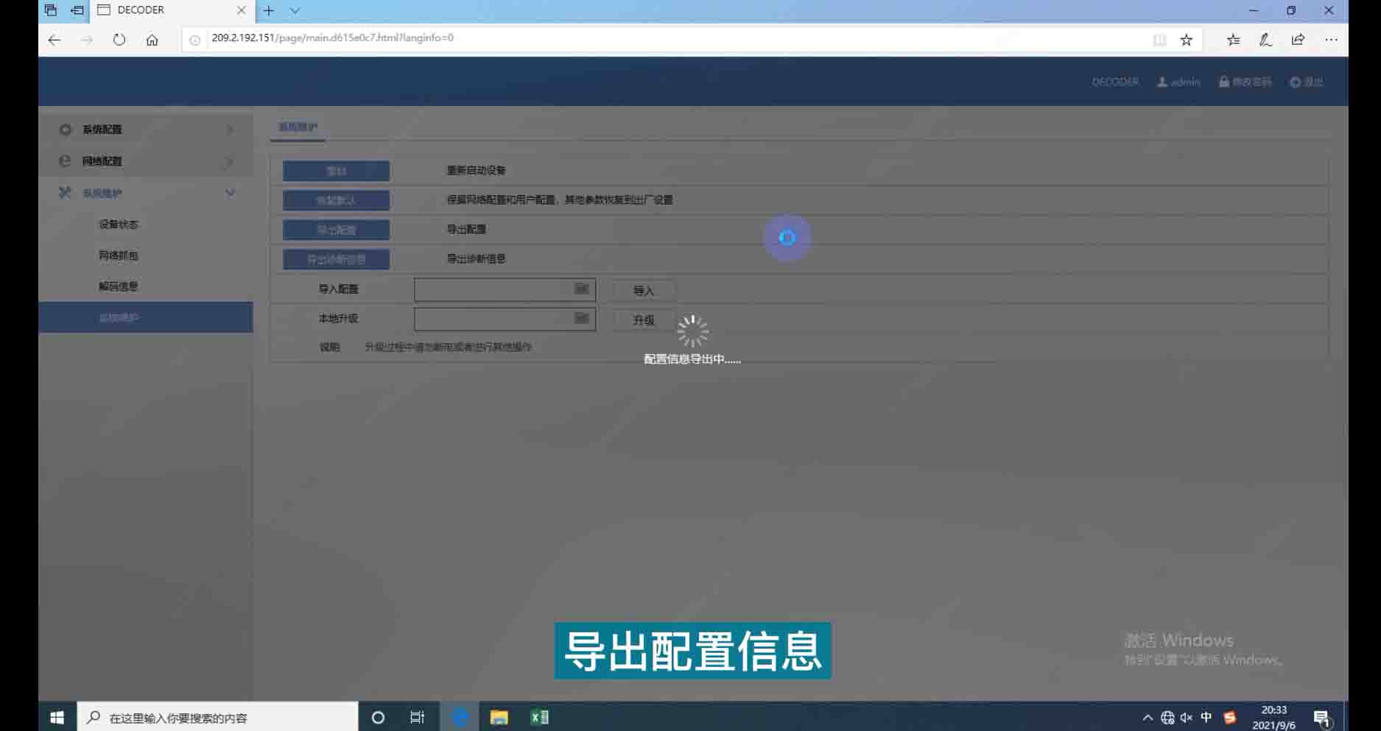Click the 导入配置 file path field
Image resolution: width=1381 pixels, height=731 pixels.
(x=505, y=290)
